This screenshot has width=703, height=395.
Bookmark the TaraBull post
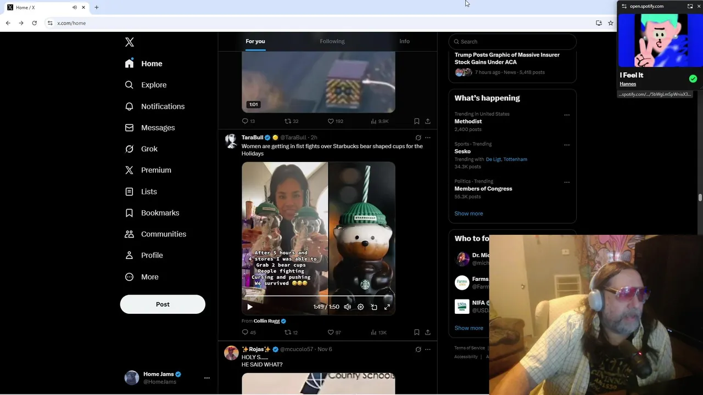point(417,332)
